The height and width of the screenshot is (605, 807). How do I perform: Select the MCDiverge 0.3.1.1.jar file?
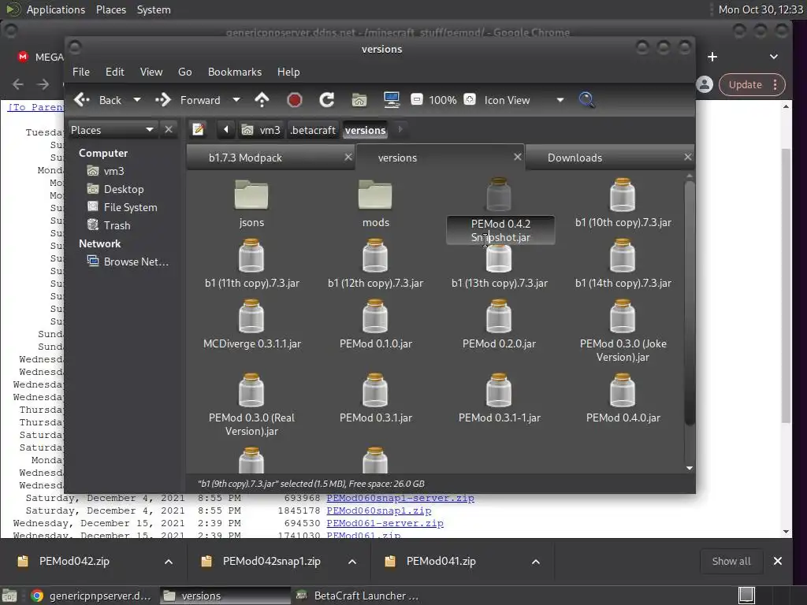pyautogui.click(x=251, y=324)
